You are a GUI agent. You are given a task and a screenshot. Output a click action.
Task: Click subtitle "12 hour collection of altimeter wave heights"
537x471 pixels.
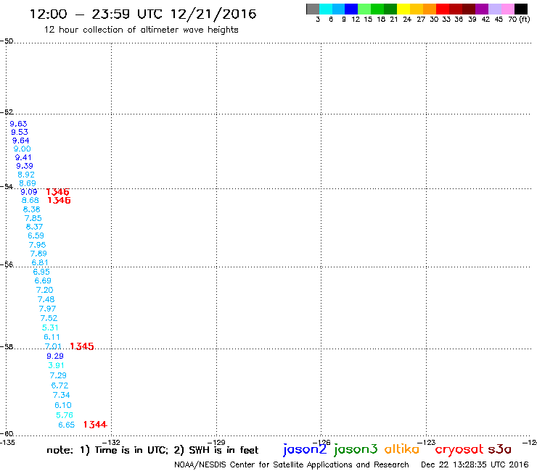(x=141, y=30)
